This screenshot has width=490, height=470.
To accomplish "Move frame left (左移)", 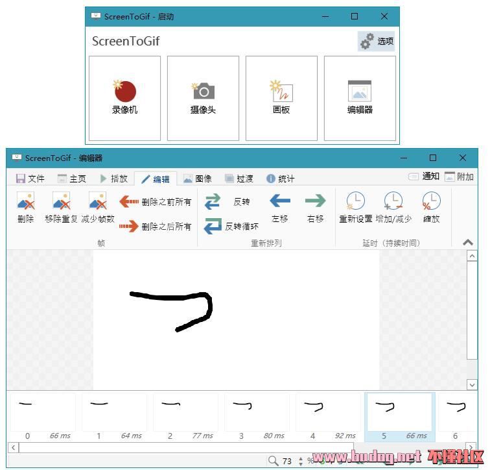I will [x=280, y=208].
